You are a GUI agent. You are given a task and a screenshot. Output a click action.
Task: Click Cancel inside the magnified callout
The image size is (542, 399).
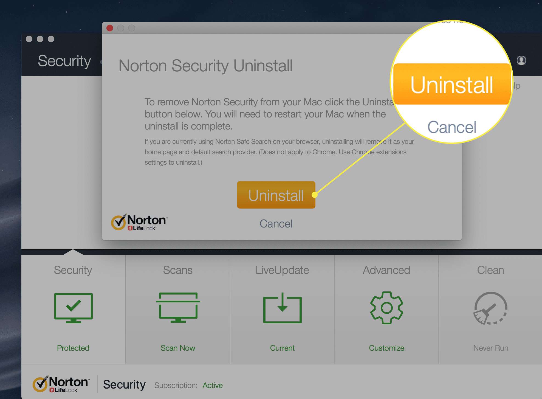click(451, 127)
